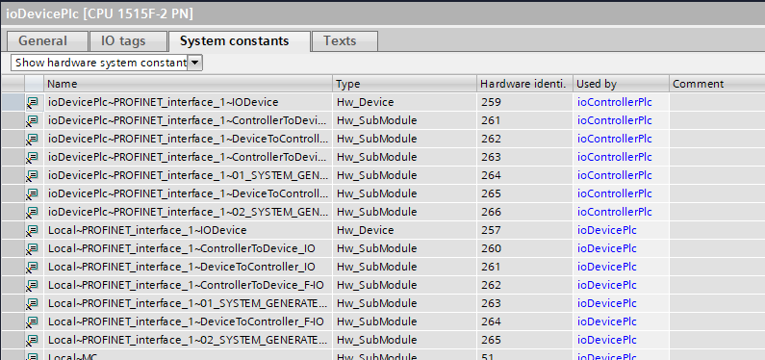765x360 pixels.
Task: Click the Hardware identifier column header
Action: 524,84
